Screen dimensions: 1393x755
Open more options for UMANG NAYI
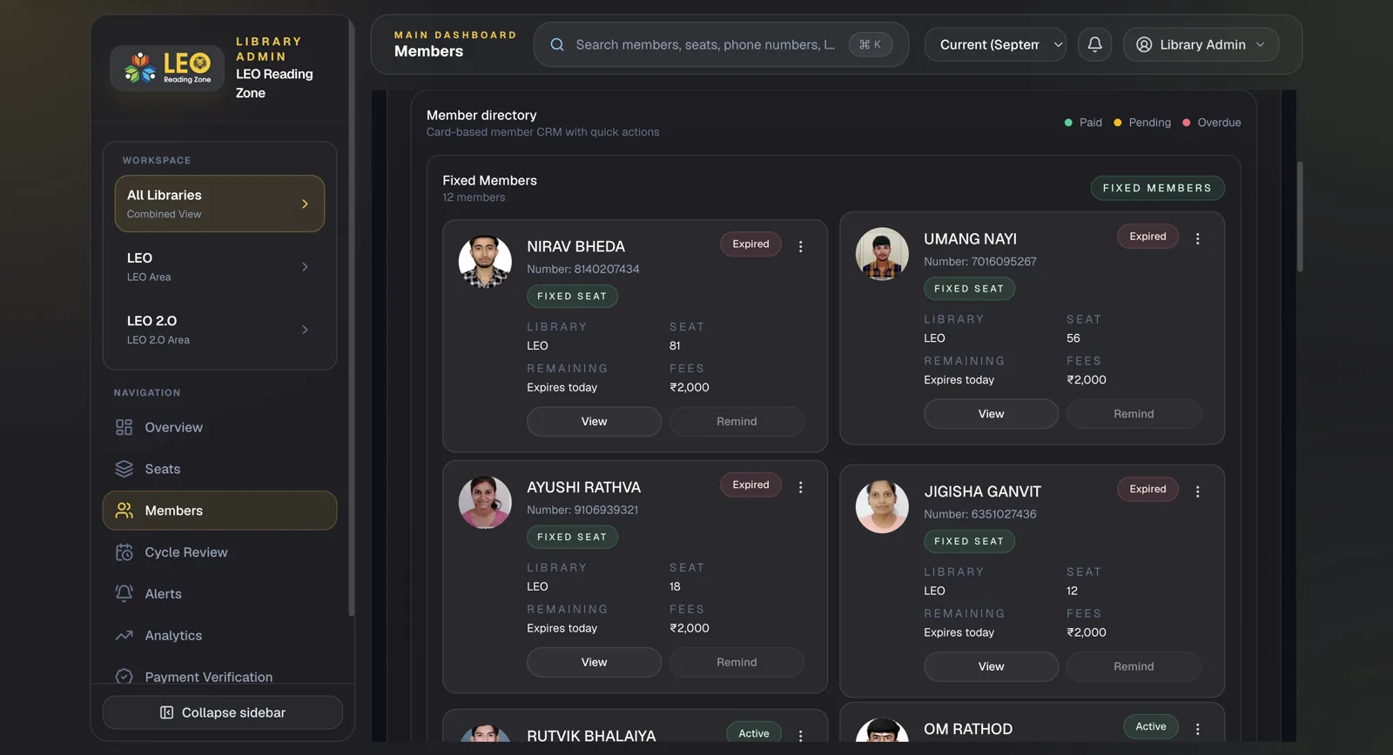pyautogui.click(x=1198, y=238)
